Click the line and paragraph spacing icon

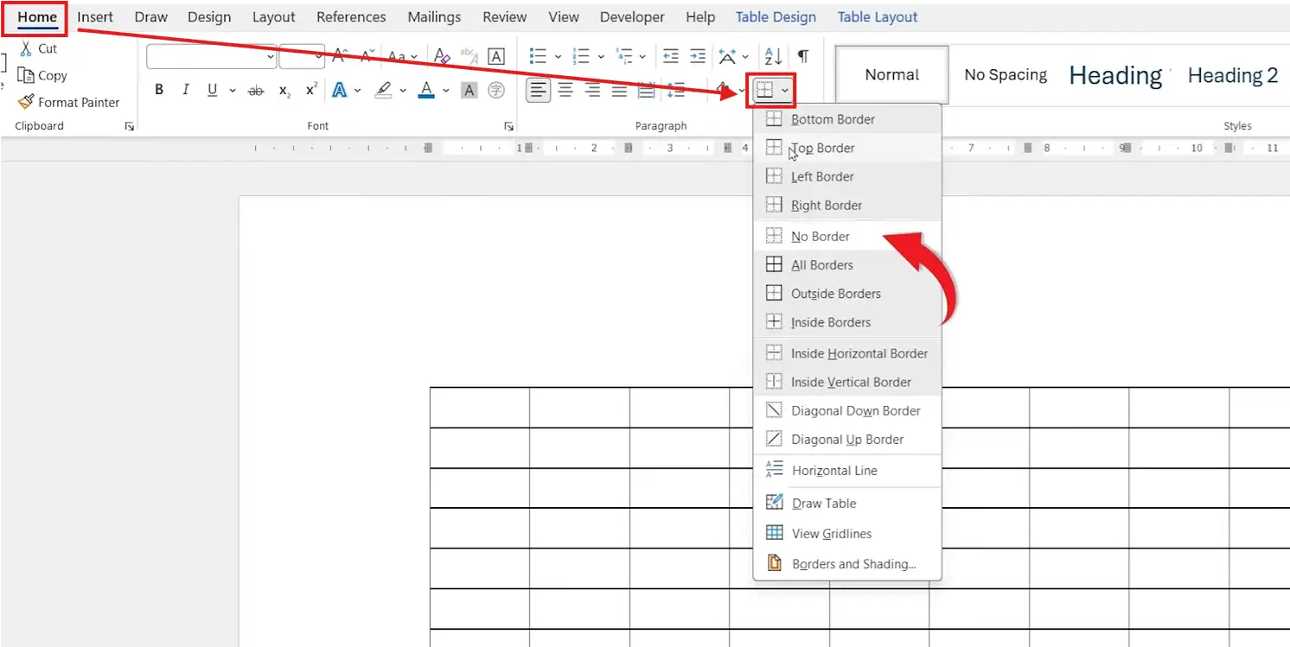coord(676,90)
